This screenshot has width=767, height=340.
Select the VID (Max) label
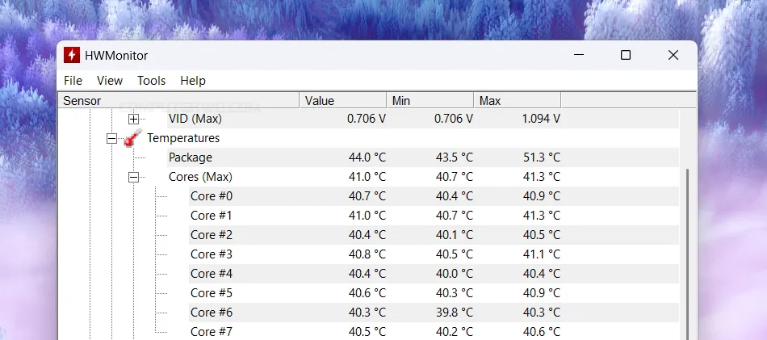pyautogui.click(x=195, y=119)
